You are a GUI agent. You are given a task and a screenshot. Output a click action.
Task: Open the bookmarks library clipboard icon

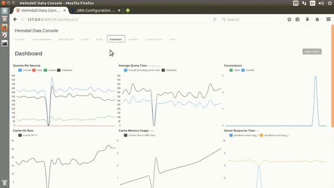(x=297, y=19)
